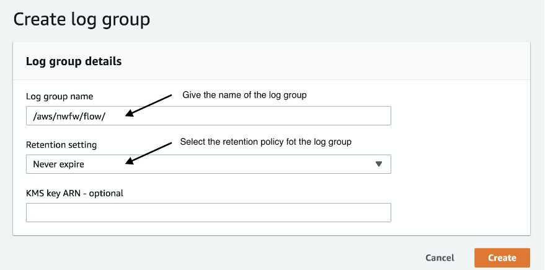Click the arrow pointing to log group name
The height and width of the screenshot is (270, 545).
pyautogui.click(x=148, y=105)
